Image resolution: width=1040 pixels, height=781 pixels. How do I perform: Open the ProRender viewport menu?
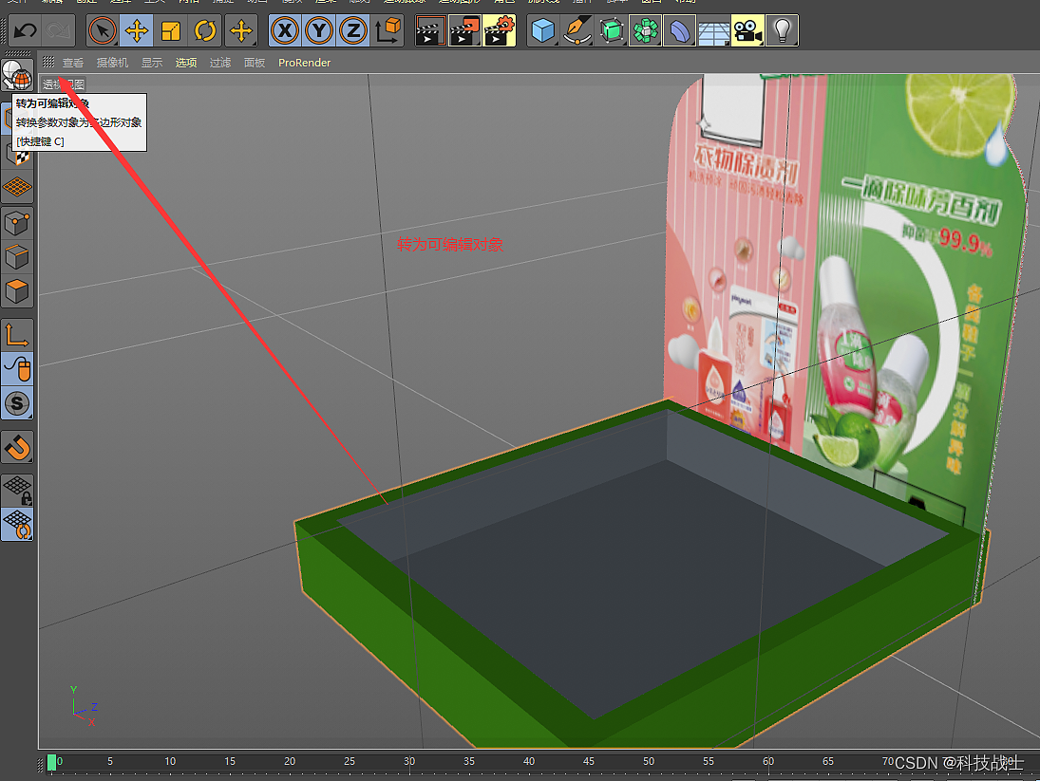click(x=305, y=63)
